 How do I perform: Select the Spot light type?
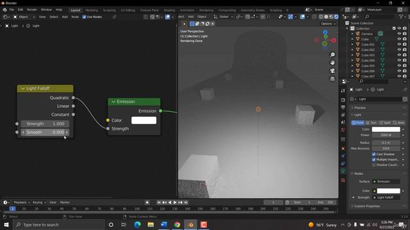(384, 123)
